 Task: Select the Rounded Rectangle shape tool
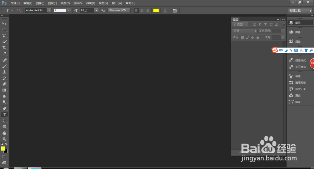coord(4,127)
